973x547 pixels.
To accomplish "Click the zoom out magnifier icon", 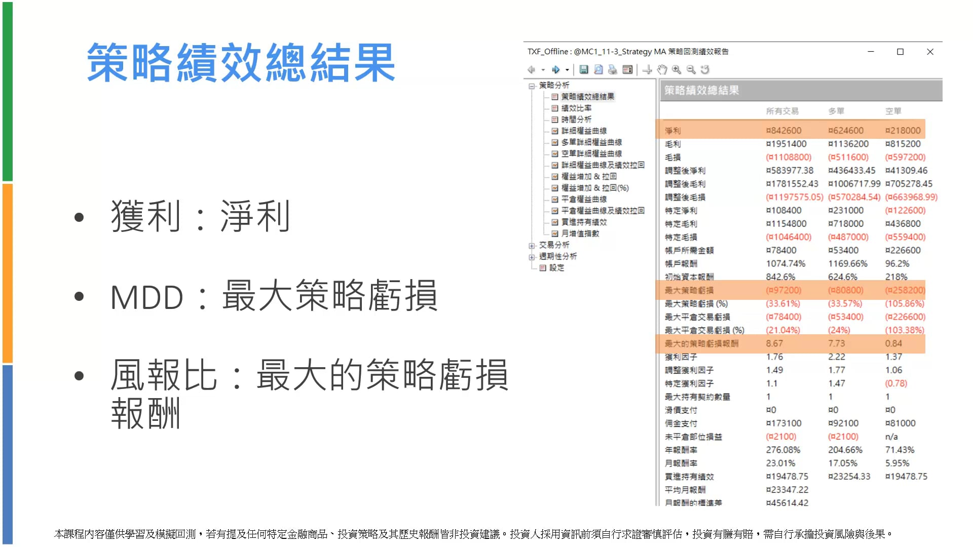I will point(691,70).
